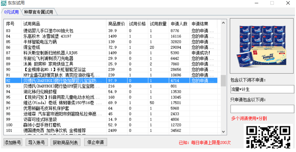The width and height of the screenshot is (296, 152).
Task: Switch to the 0元试用 tab
Action: (x=12, y=12)
